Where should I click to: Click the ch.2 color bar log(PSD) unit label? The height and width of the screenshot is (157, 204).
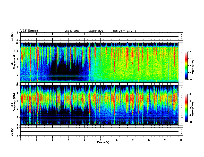coord(193,109)
